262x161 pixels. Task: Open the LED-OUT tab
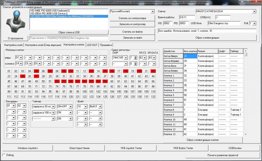coord(92,45)
